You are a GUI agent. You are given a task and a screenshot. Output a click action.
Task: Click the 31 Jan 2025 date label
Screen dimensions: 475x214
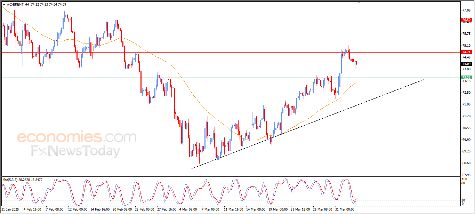point(10,209)
